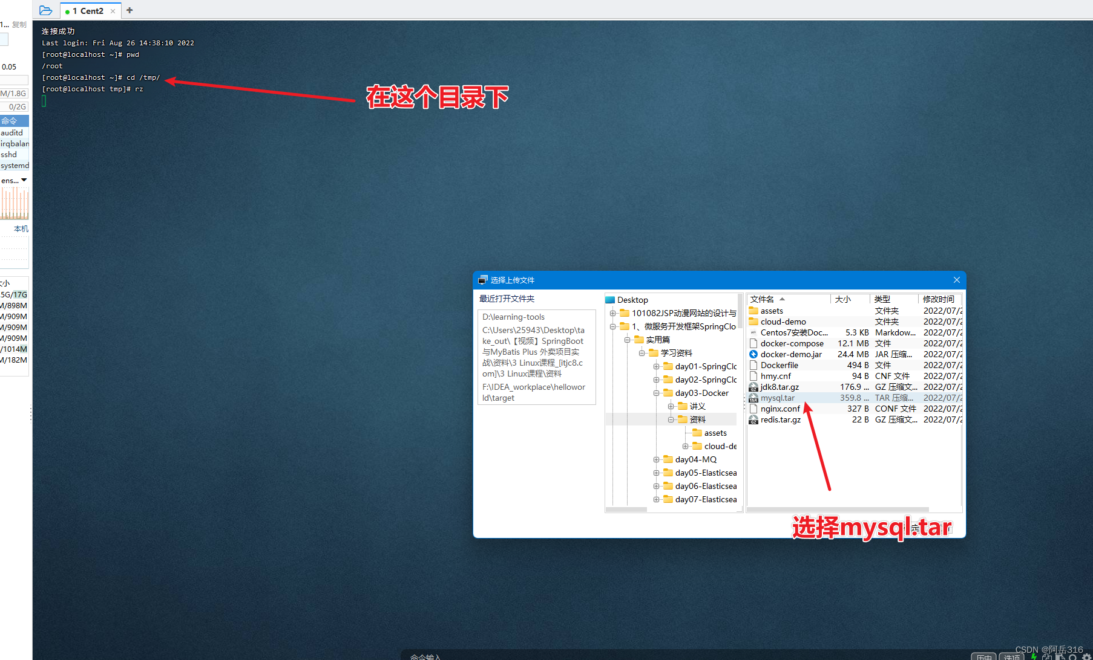1093x660 pixels.
Task: Expand the day01-SpringCloud folder node
Action: tap(656, 366)
